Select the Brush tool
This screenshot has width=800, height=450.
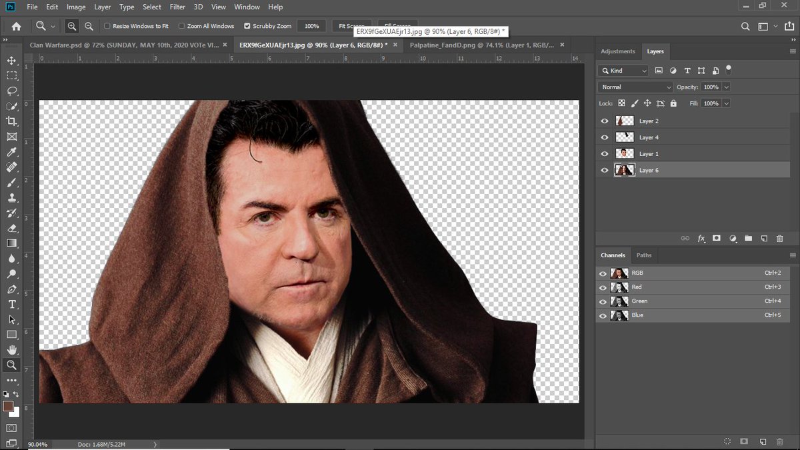[x=11, y=182]
